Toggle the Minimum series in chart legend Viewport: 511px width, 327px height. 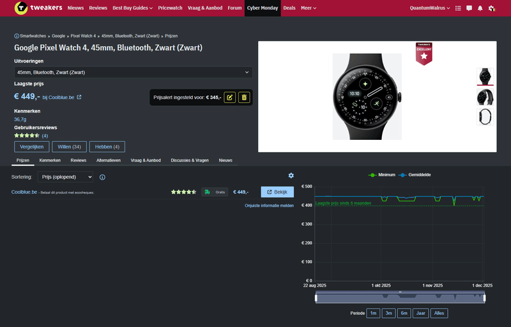[x=381, y=175]
